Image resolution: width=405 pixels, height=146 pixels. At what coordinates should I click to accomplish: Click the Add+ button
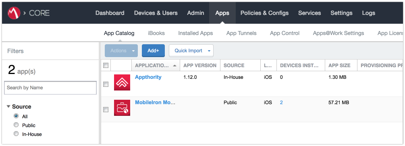pyautogui.click(x=153, y=51)
